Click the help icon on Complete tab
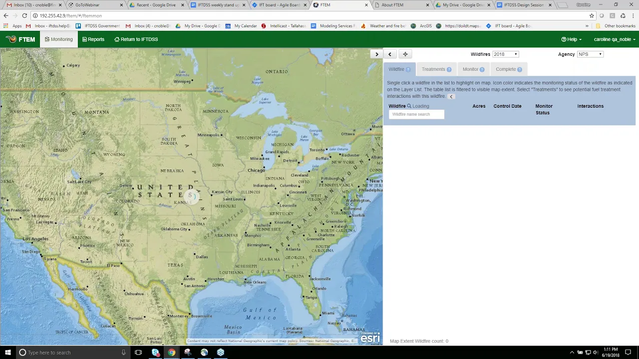639x359 pixels. click(520, 70)
